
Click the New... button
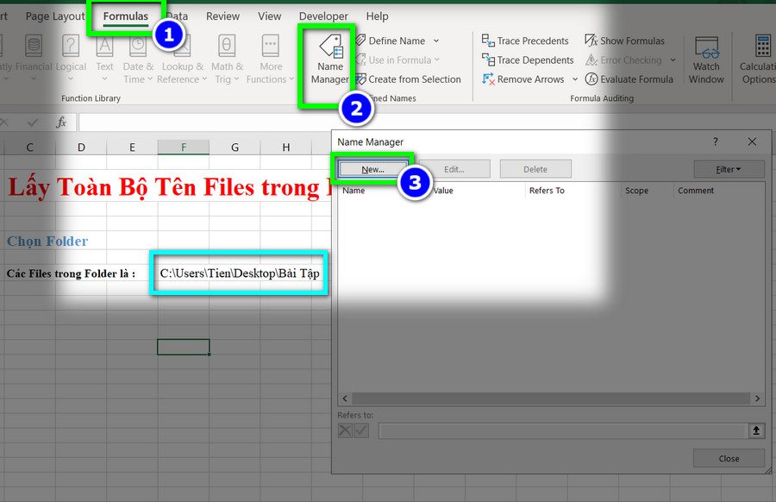pyautogui.click(x=372, y=169)
